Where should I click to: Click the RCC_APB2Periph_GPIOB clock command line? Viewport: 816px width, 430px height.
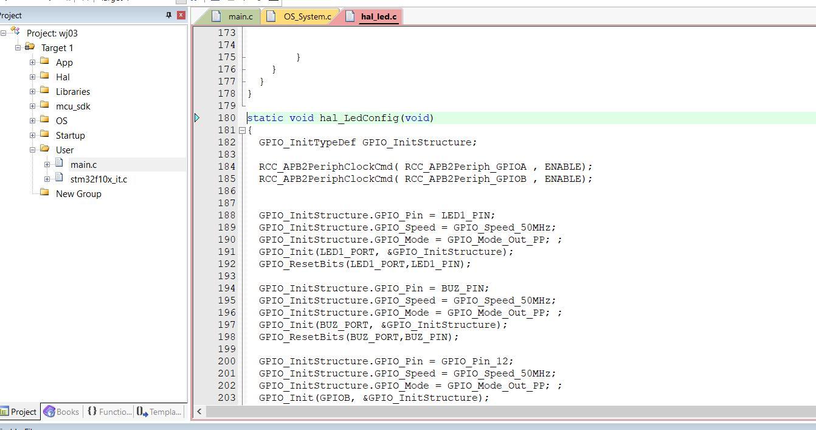click(x=426, y=179)
